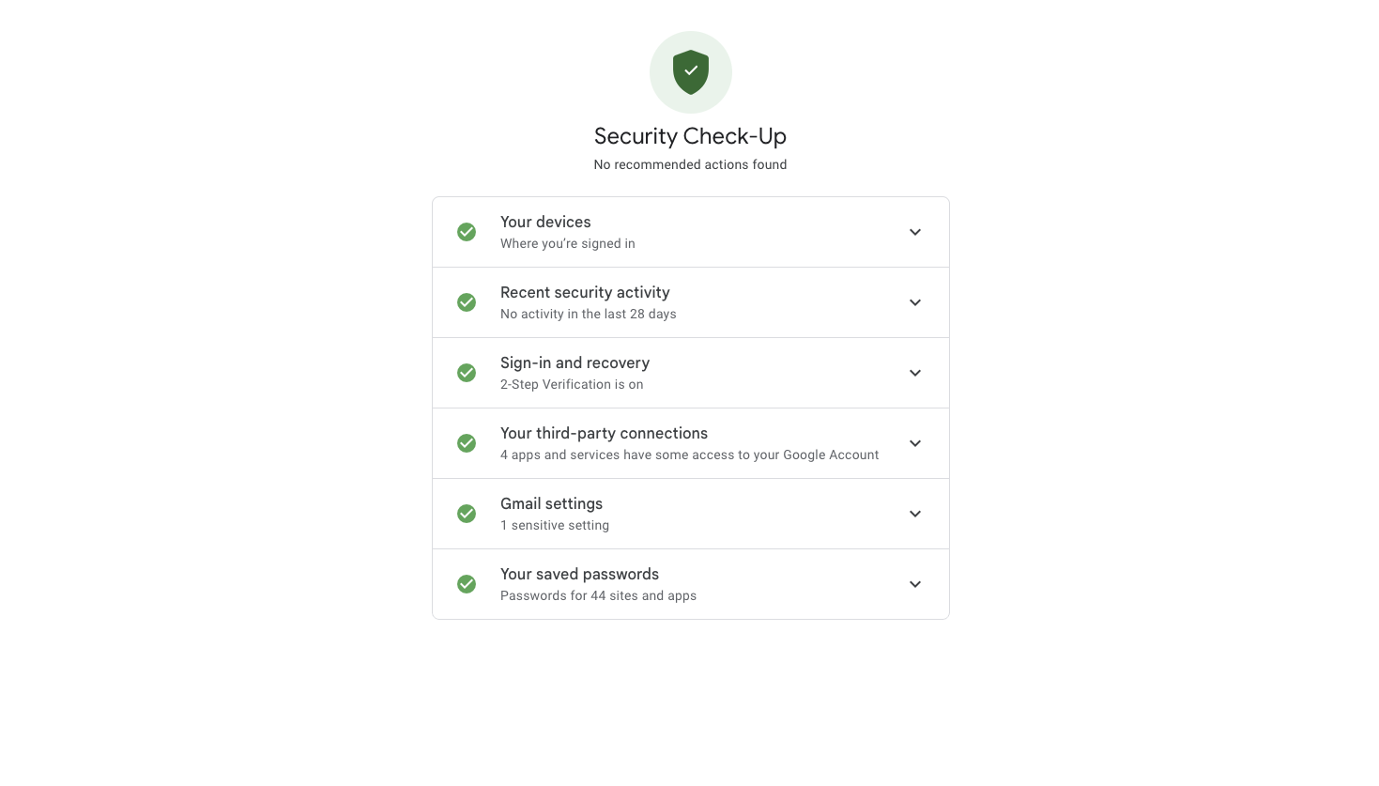Click the third-party apps access description
Viewport: 1379px width, 786px height.
pyautogui.click(x=689, y=455)
